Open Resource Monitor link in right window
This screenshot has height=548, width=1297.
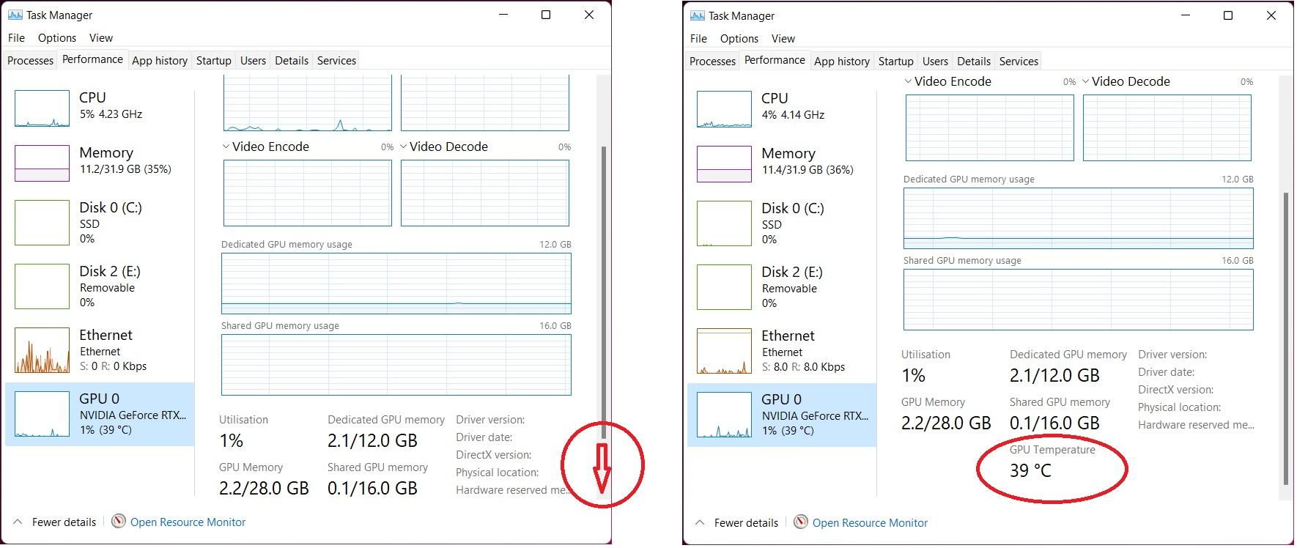point(870,522)
